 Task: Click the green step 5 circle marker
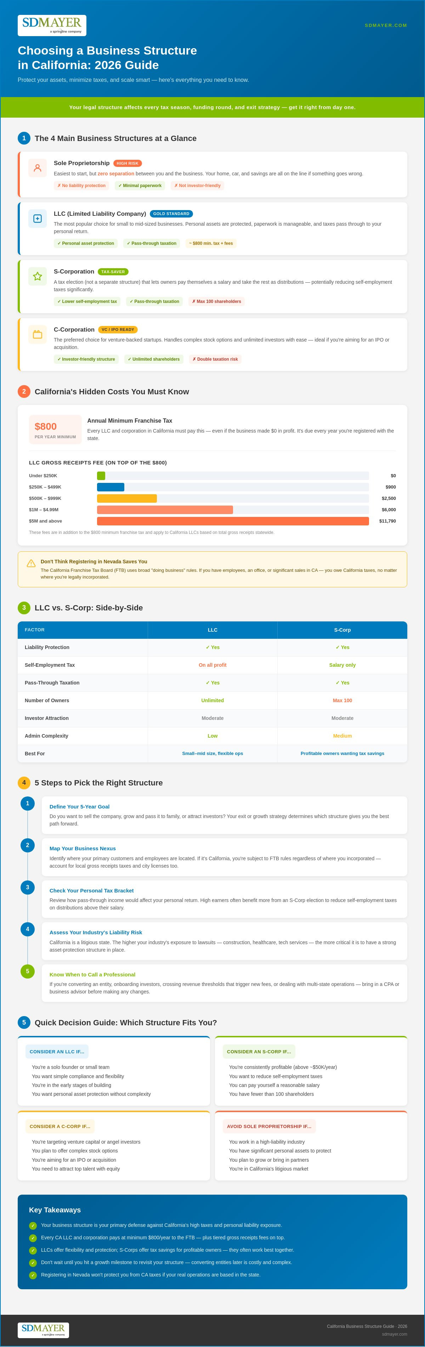coord(28,971)
